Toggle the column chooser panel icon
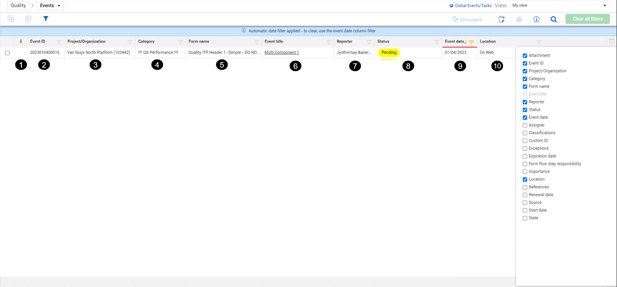617x287 pixels. 611,41
